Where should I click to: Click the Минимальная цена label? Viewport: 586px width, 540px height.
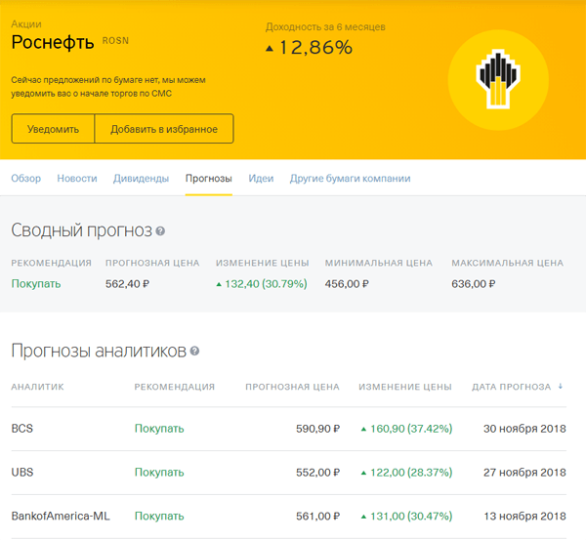click(x=378, y=263)
